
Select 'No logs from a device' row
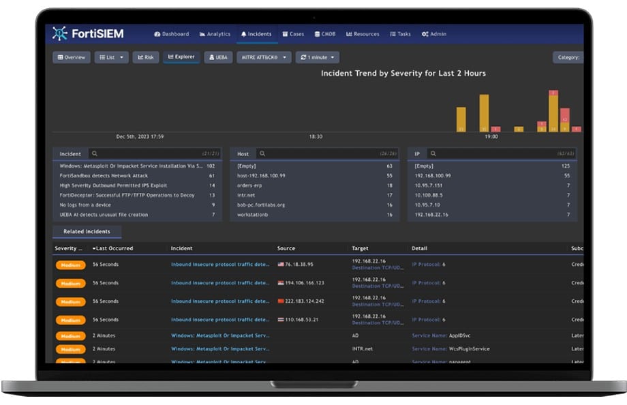(x=137, y=205)
